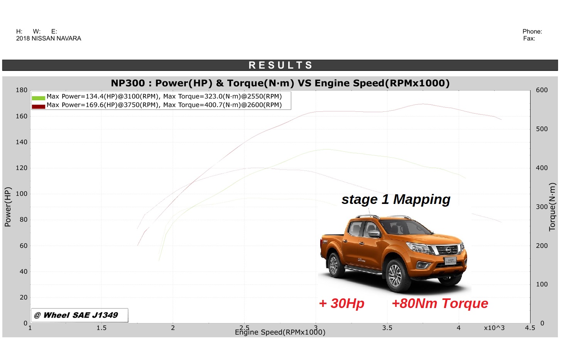This screenshot has width=561, height=340.
Task: Select the Nissan logo on the truck grille
Action: pos(448,251)
